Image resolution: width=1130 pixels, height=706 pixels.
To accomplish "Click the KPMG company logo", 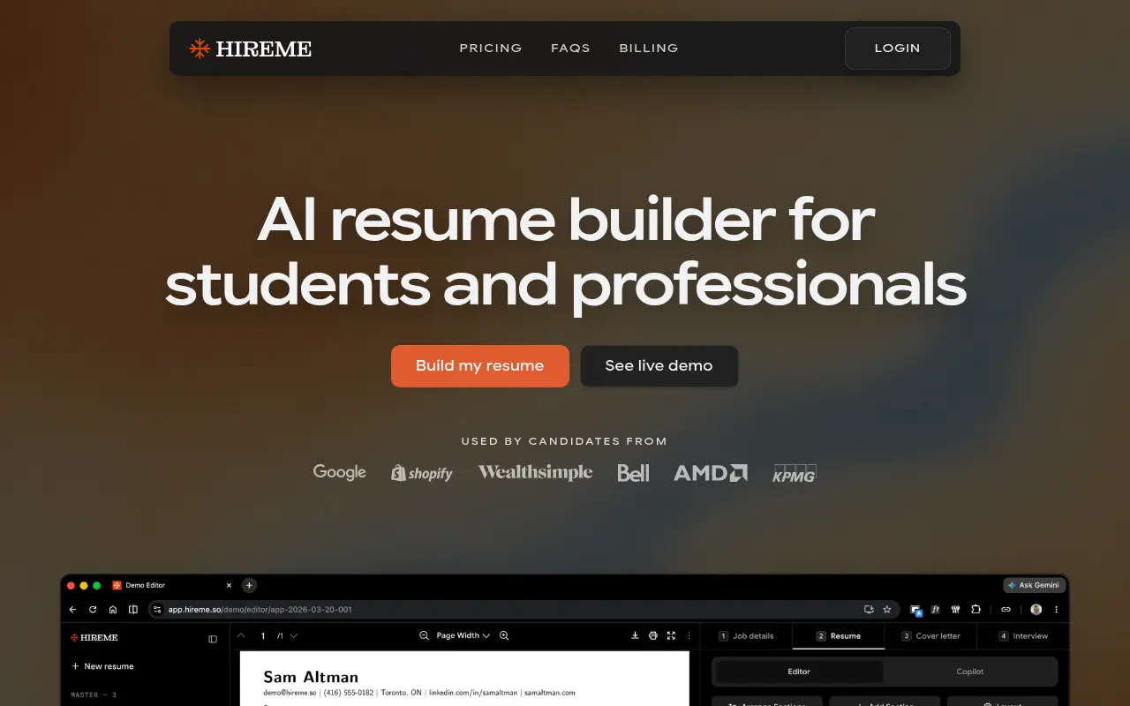I will coord(795,473).
